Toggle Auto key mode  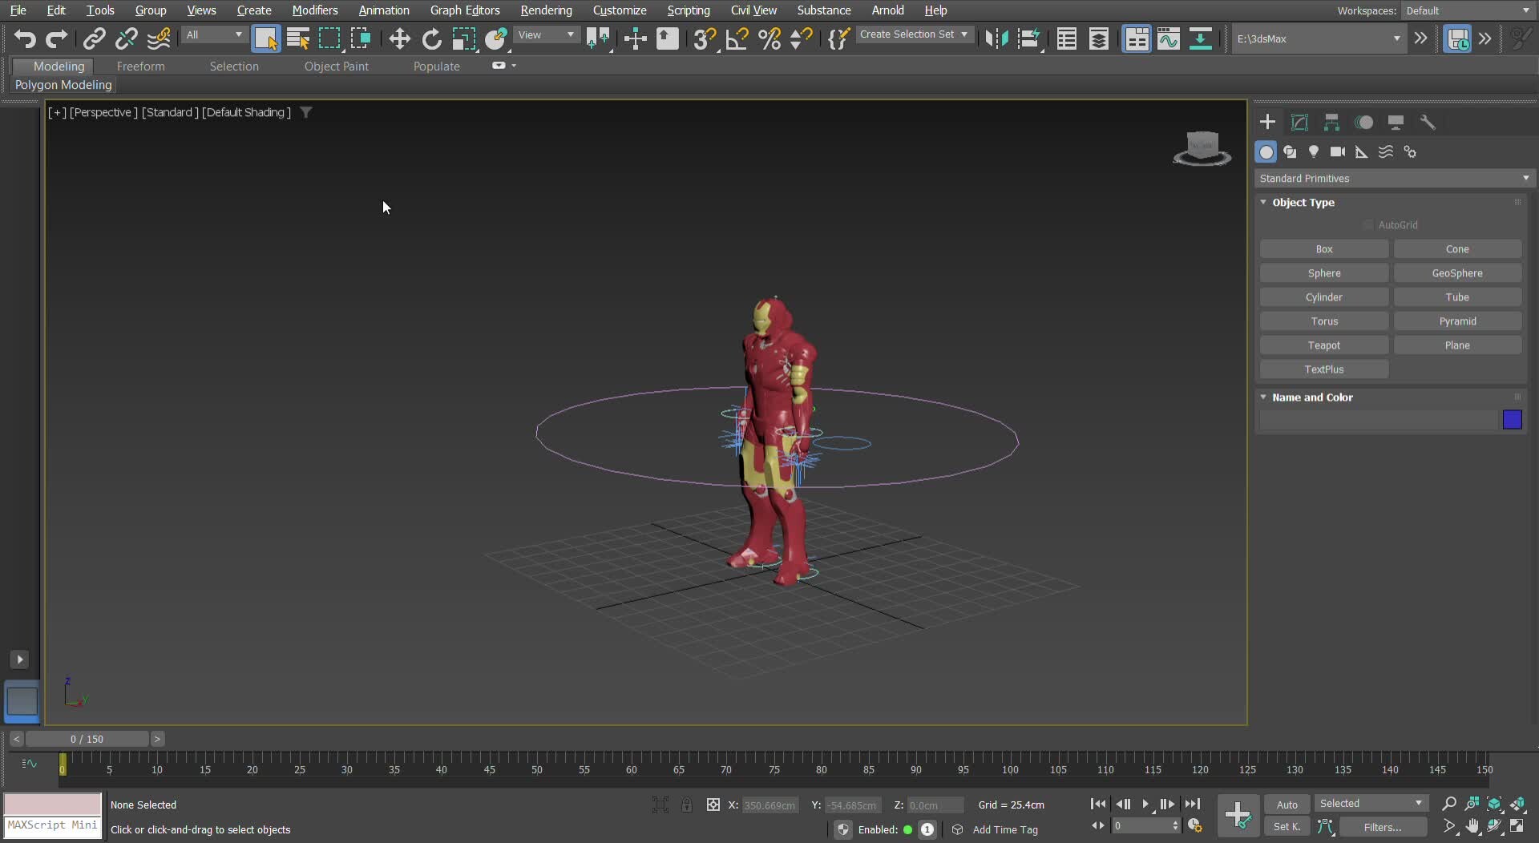tap(1287, 805)
